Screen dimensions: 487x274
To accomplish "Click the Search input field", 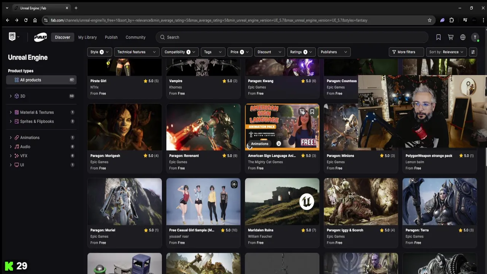I will [x=292, y=37].
